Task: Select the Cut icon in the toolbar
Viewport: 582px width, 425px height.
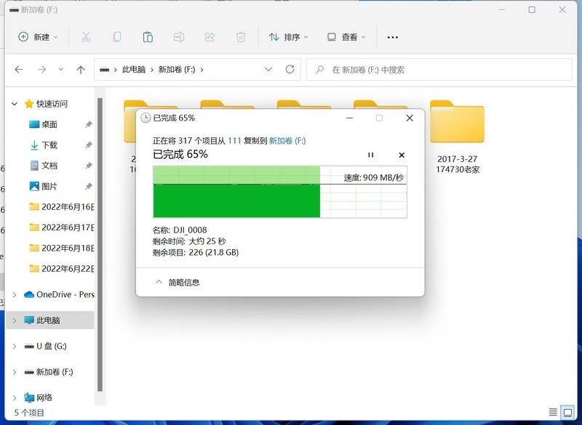Action: (x=85, y=37)
